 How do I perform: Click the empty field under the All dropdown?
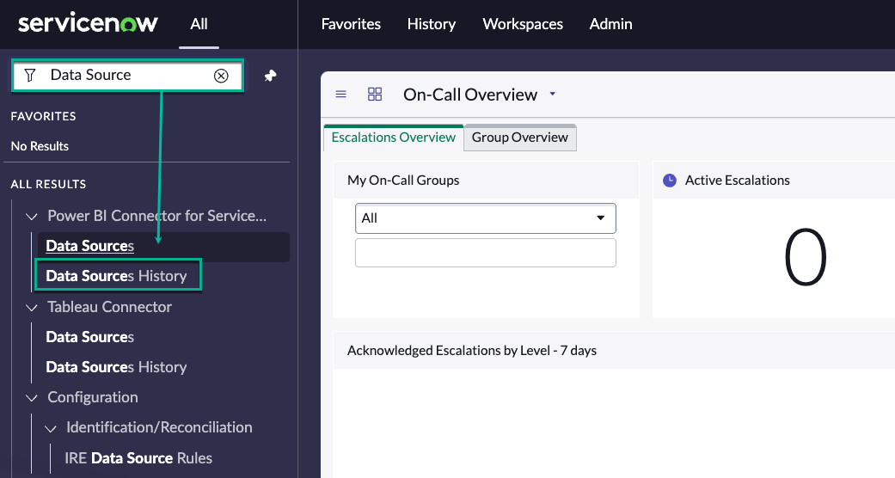point(485,253)
